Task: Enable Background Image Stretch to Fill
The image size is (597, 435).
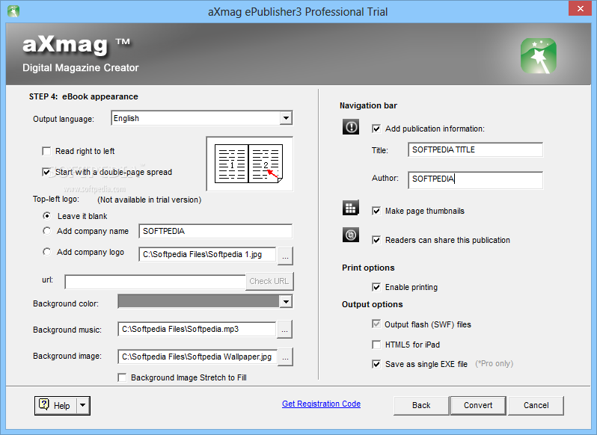Action: [x=122, y=377]
